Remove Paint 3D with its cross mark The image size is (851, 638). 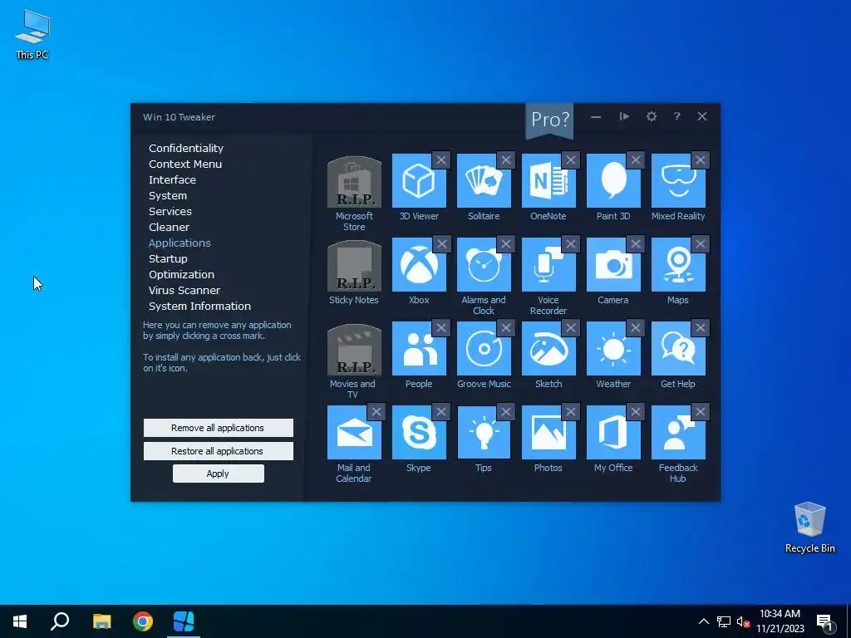[636, 160]
